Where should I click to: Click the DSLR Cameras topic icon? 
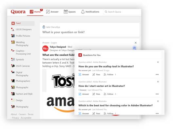[13, 66]
